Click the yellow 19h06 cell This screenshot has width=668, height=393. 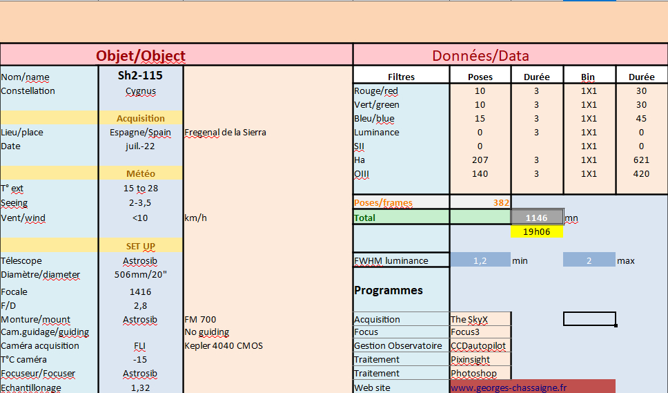click(537, 231)
